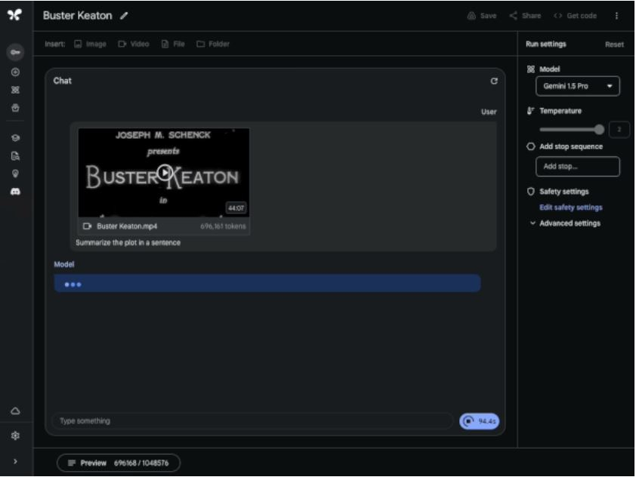This screenshot has height=477, width=636.
Task: Open the graduation cap learning icon
Action: tap(15, 138)
